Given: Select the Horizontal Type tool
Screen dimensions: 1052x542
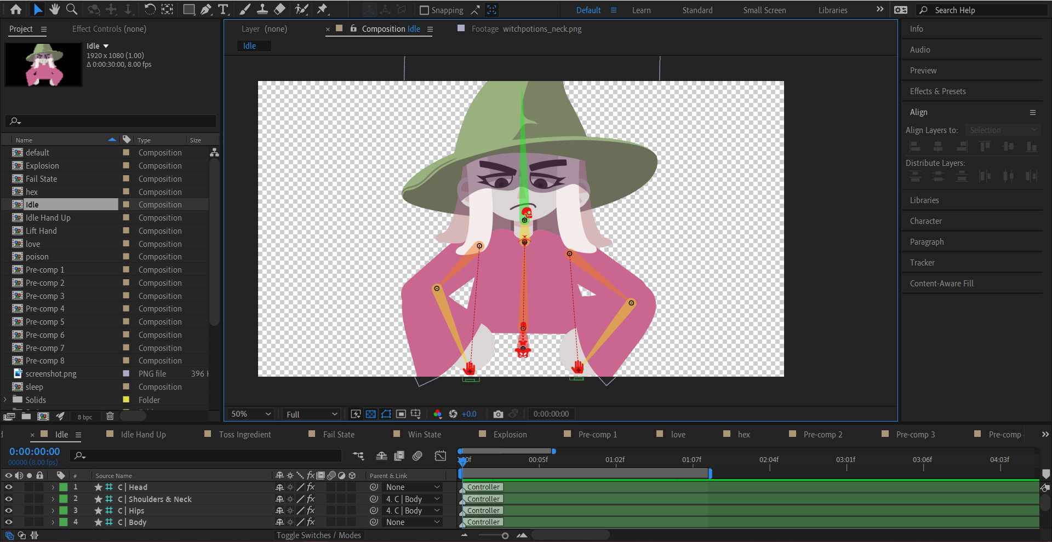Looking at the screenshot, I should point(223,9).
